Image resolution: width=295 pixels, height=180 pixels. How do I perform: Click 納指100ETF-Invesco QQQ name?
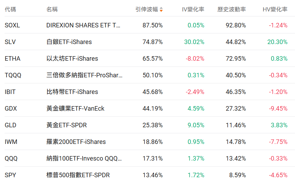(x=84, y=158)
